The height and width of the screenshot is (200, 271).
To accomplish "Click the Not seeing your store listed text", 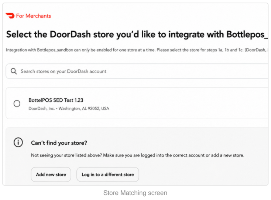I will (x=138, y=155).
